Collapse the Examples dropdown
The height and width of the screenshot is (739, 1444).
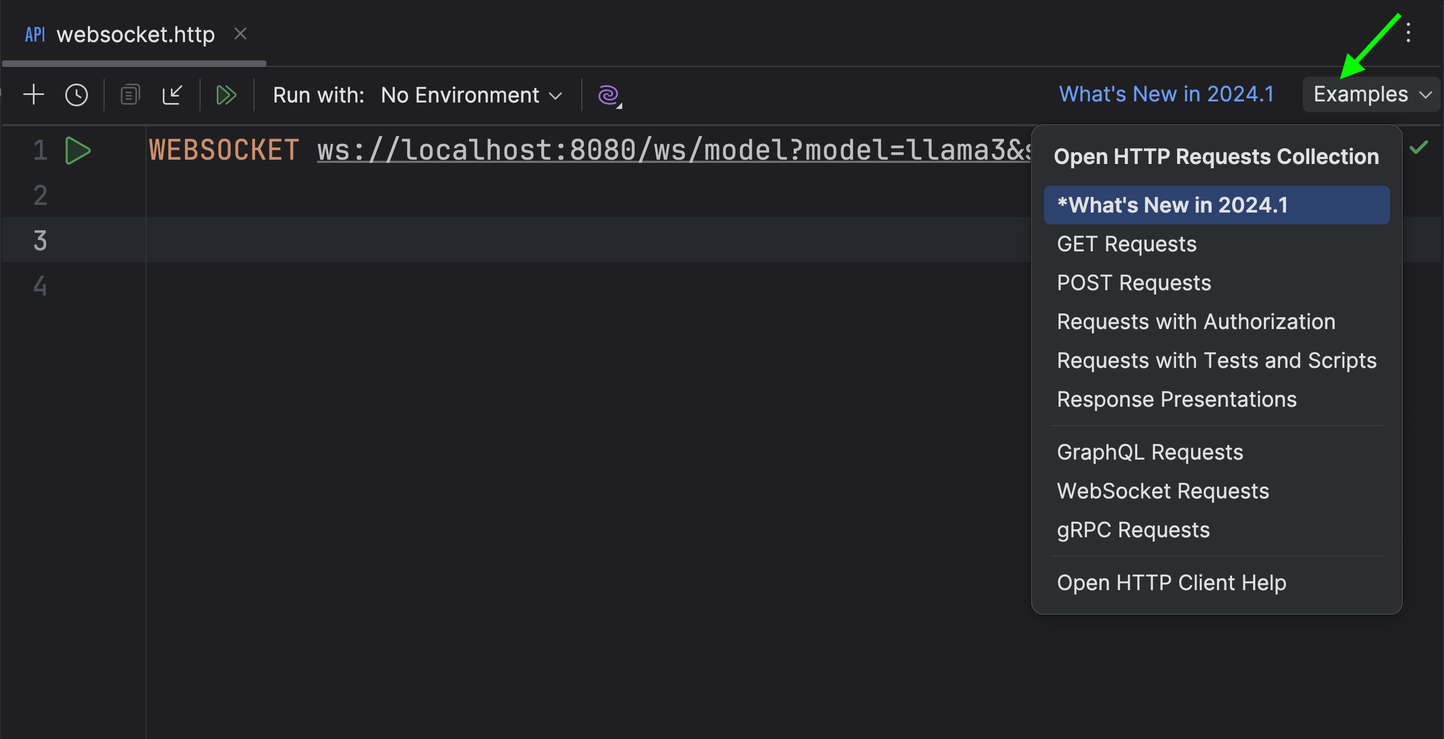(x=1371, y=94)
